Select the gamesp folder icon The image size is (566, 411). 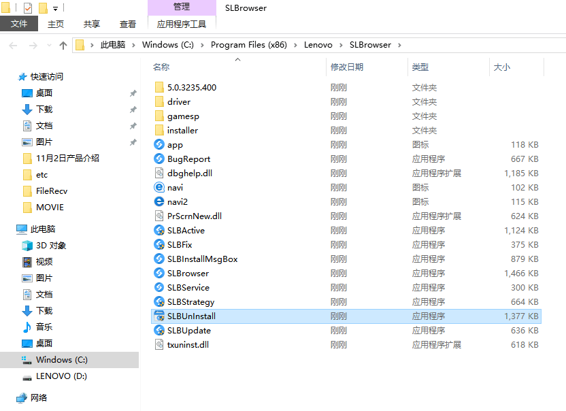(159, 116)
